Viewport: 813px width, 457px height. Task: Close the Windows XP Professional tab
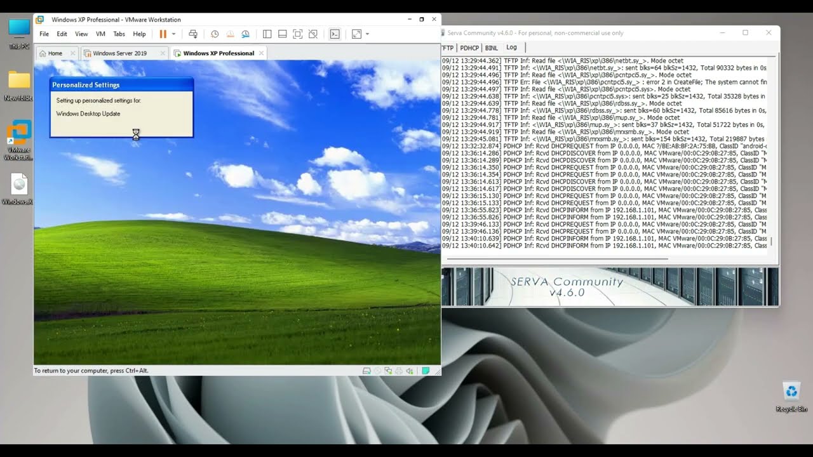(261, 53)
